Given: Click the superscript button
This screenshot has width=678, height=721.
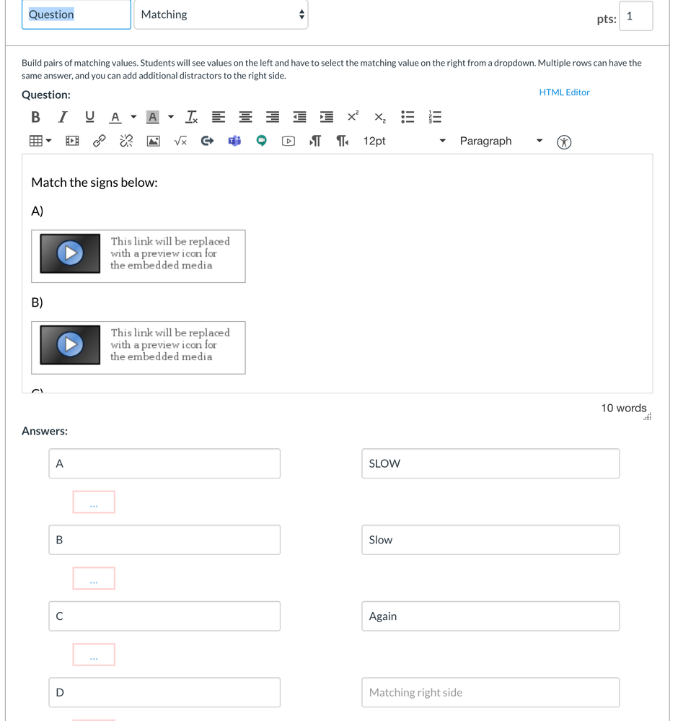Looking at the screenshot, I should point(353,117).
